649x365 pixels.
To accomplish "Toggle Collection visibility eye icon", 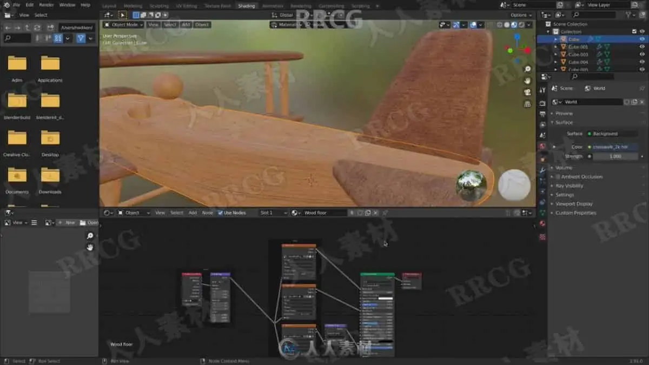I will tap(642, 31).
